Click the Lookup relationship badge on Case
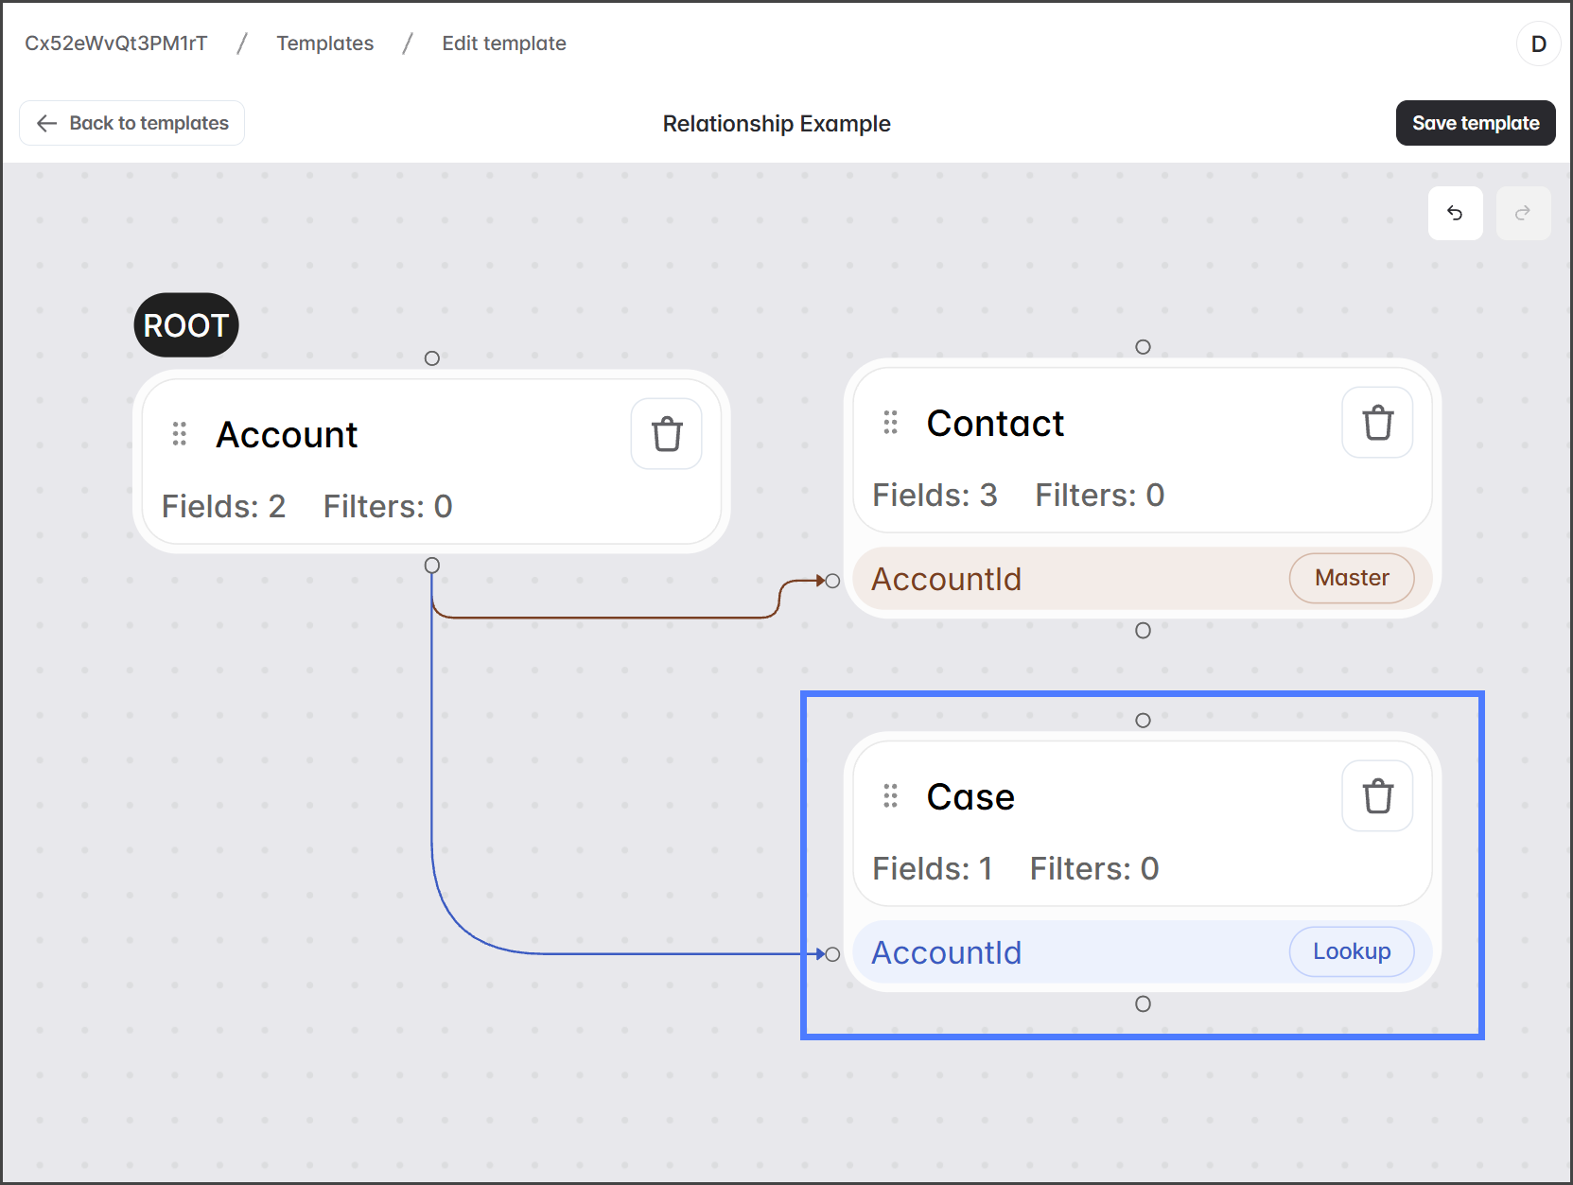The width and height of the screenshot is (1573, 1185). coord(1351,951)
